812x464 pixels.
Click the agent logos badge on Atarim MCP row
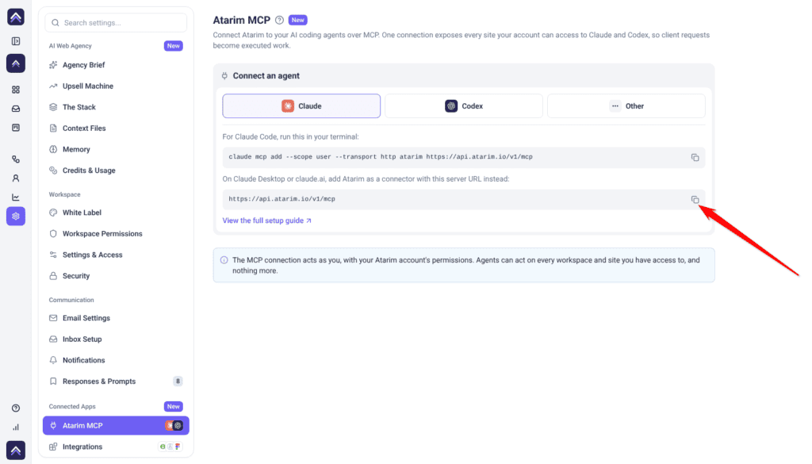click(174, 426)
